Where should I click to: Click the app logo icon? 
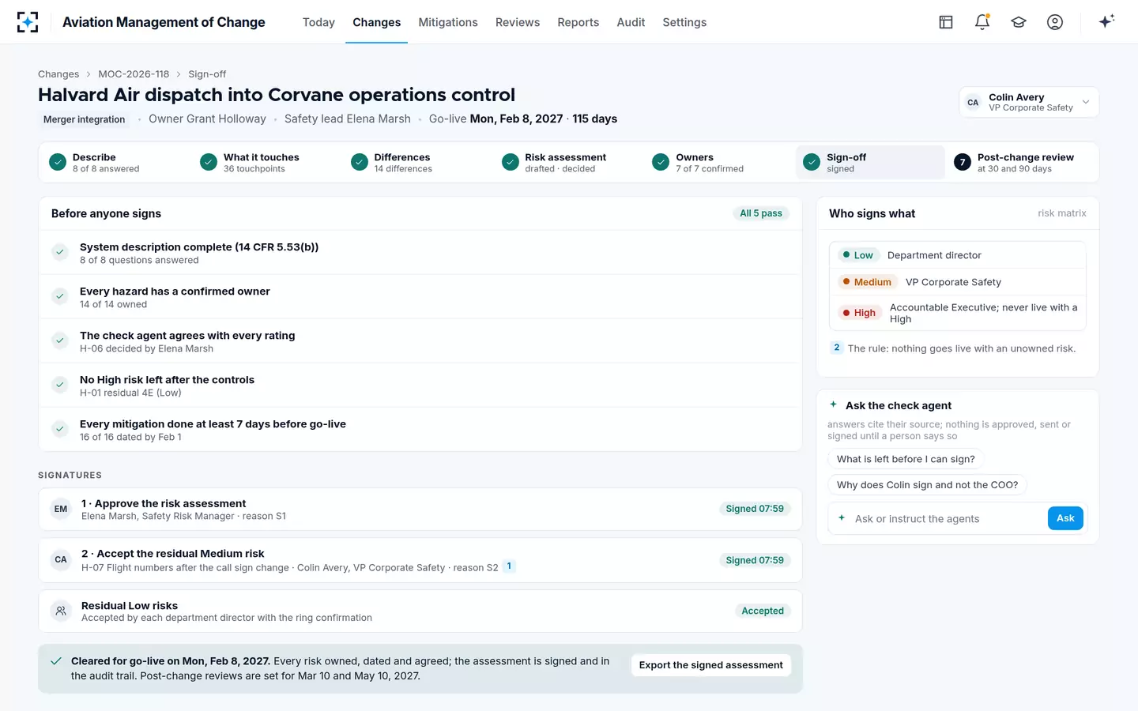[28, 22]
